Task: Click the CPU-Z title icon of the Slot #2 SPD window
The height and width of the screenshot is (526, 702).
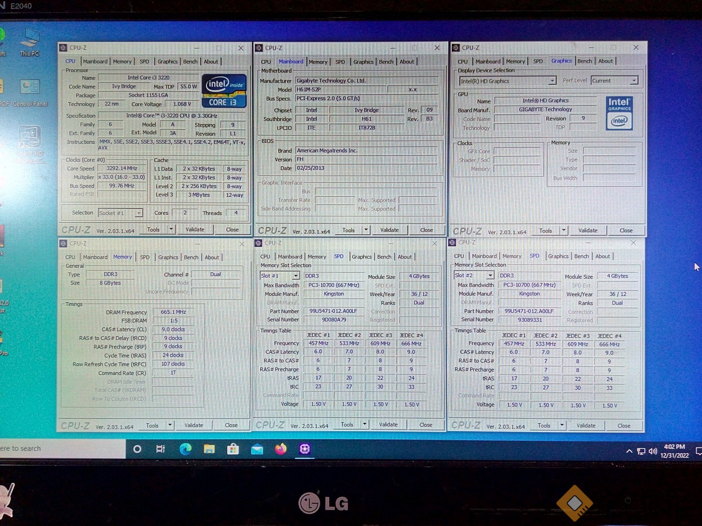Action: 452,242
